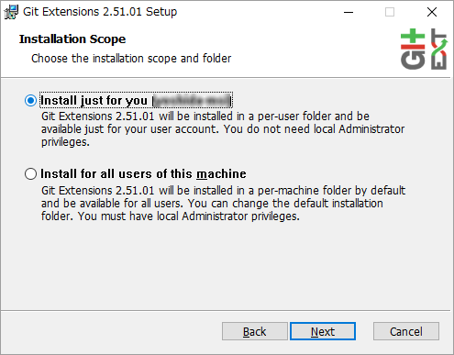454x355 pixels.
Task: Choose the all-users install radio circle
Action: (x=30, y=173)
